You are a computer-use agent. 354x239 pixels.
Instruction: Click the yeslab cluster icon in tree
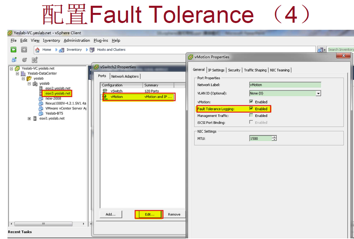tap(35, 84)
